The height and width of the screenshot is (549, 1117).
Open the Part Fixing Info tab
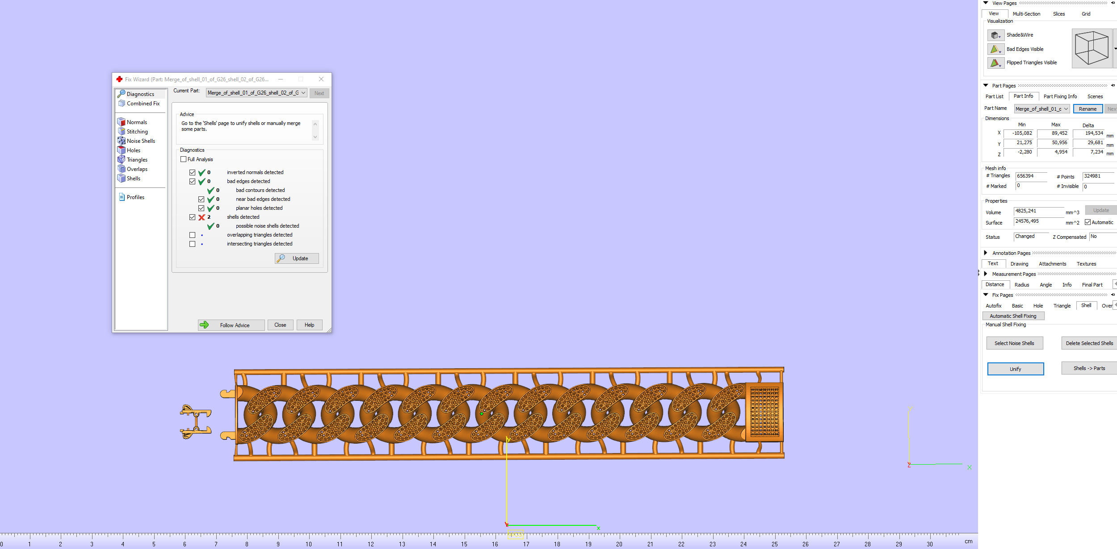[x=1060, y=96]
